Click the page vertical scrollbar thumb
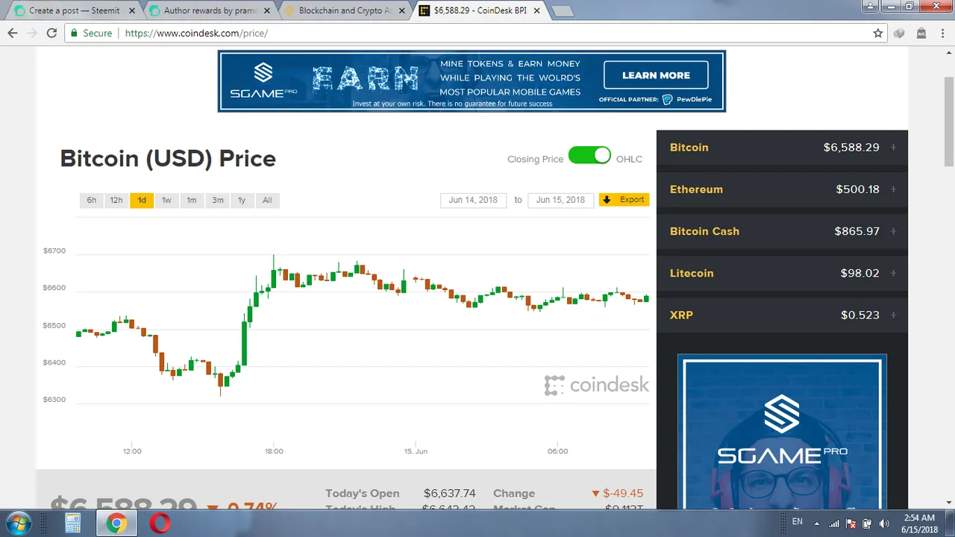The width and height of the screenshot is (955, 537). click(949, 121)
